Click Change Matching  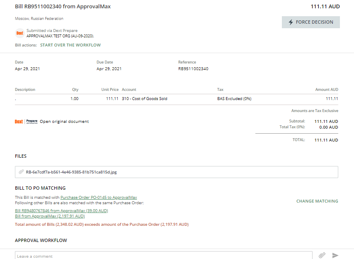(x=317, y=201)
